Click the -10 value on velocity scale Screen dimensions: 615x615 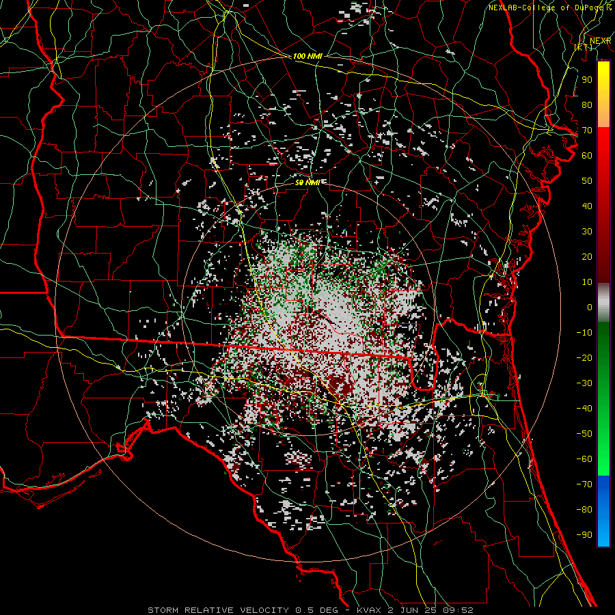tap(584, 333)
